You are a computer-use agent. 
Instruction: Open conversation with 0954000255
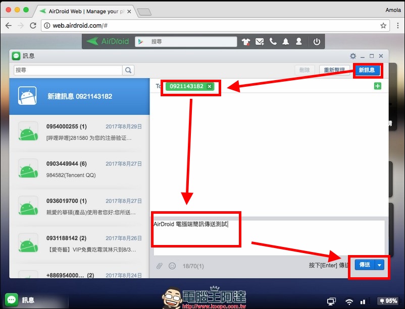(x=80, y=133)
